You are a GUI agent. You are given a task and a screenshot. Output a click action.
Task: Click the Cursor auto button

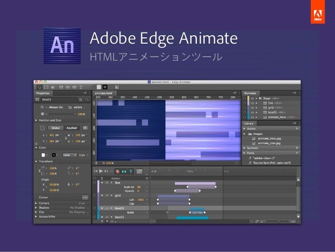coord(85,197)
